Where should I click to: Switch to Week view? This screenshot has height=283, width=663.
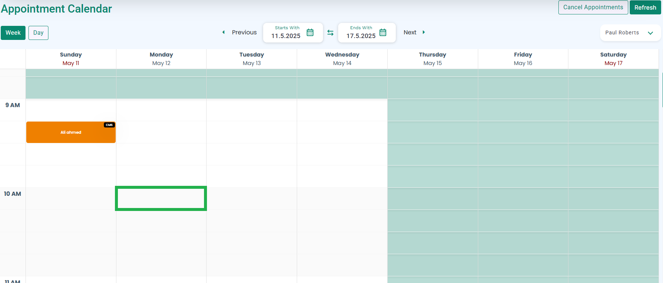click(x=13, y=33)
